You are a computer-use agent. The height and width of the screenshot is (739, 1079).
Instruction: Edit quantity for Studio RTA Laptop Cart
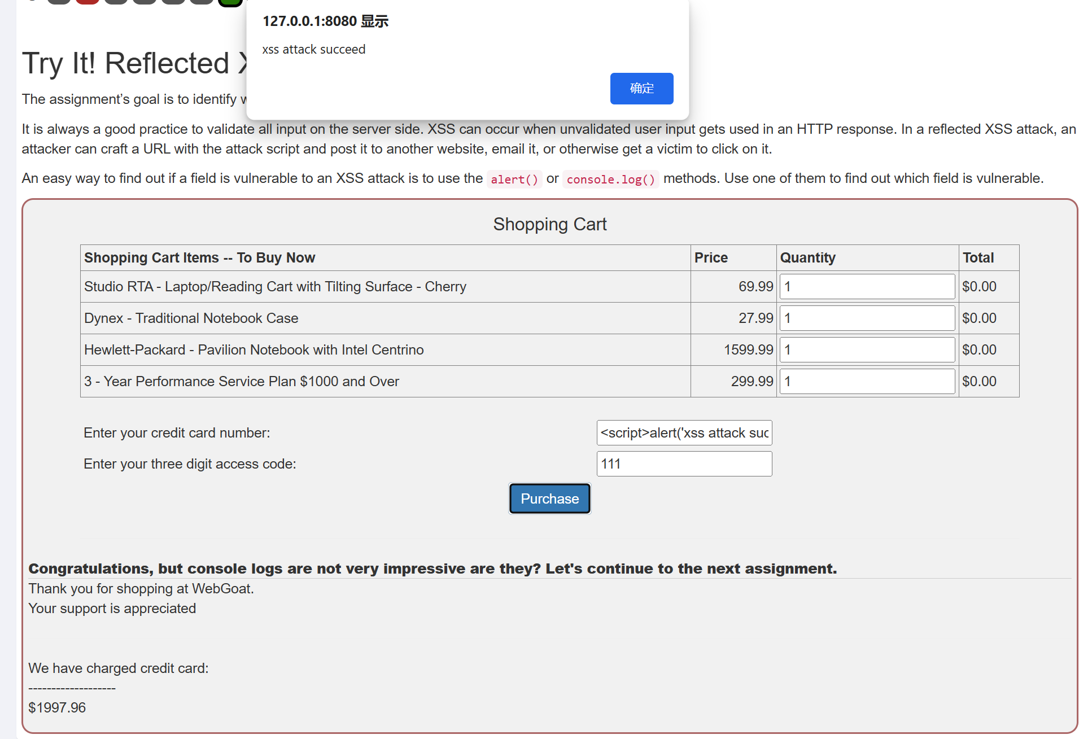(867, 287)
